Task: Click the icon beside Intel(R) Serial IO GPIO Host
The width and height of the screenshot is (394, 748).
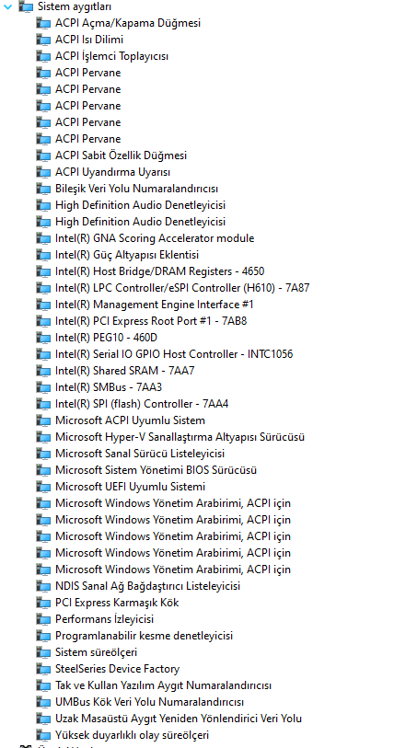Action: click(x=43, y=354)
